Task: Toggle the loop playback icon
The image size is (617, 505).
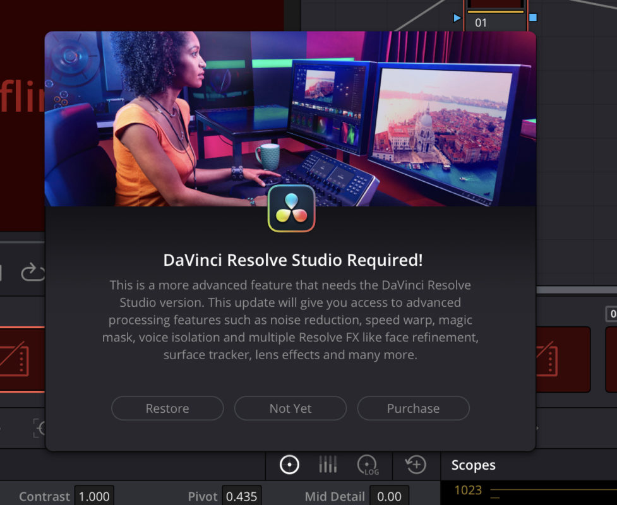Action: [x=33, y=272]
